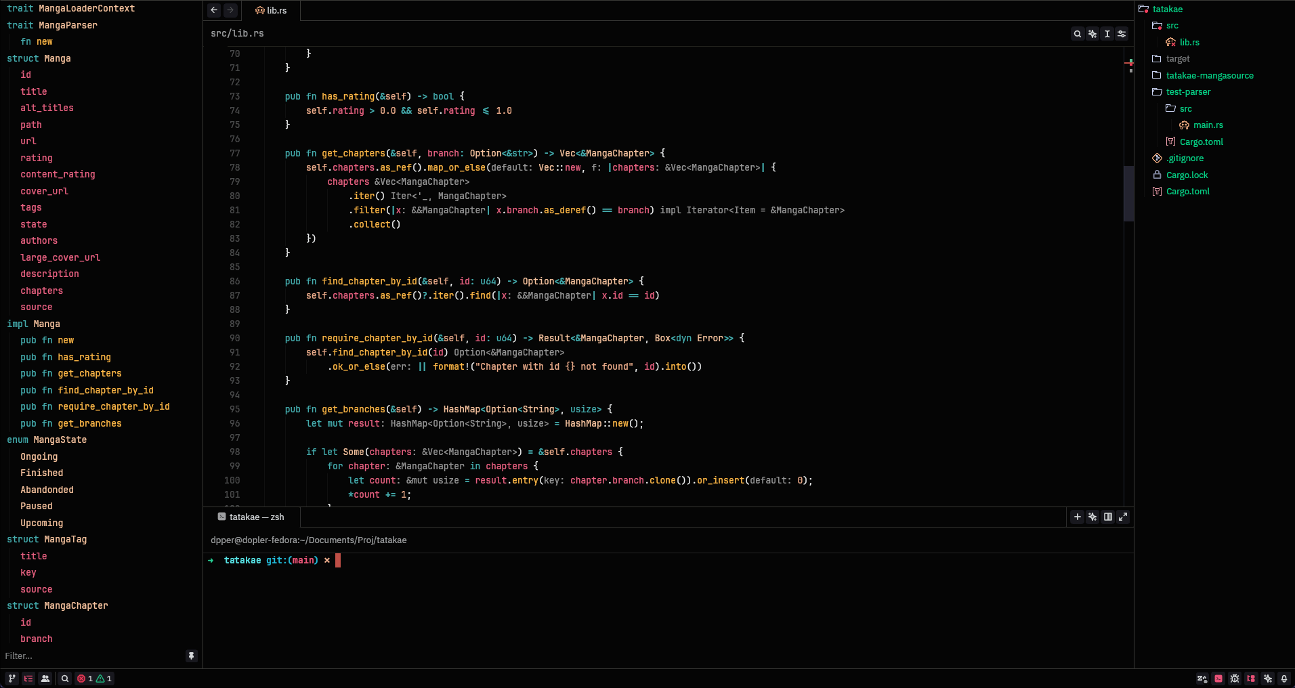Click the Zed edit prediction icon
Viewport: 1295px width, 688px height.
point(1202,679)
